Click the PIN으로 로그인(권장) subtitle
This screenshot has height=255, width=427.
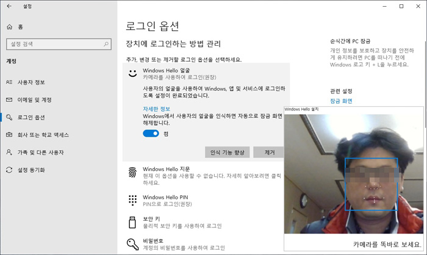168,204
